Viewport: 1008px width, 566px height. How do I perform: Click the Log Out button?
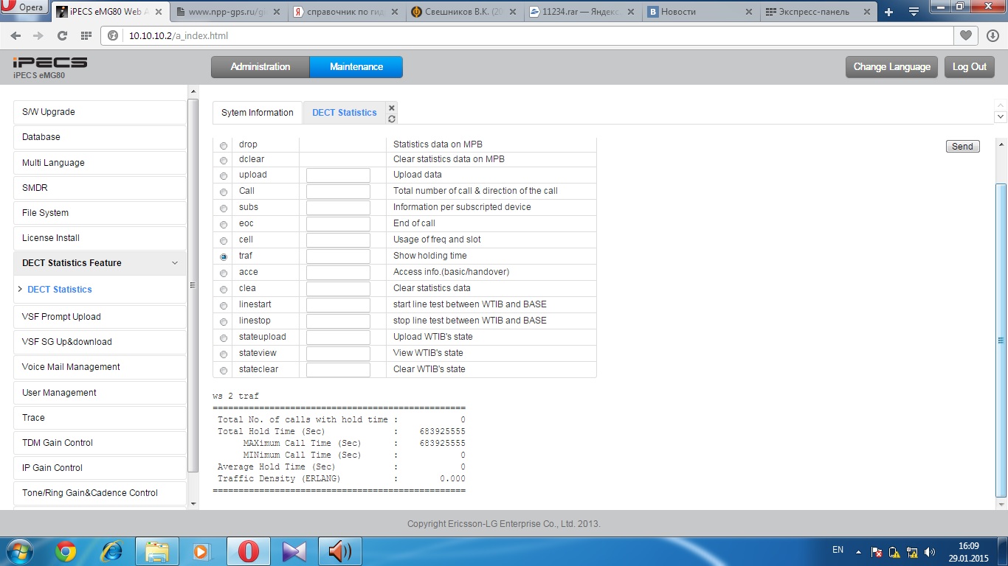coord(969,66)
